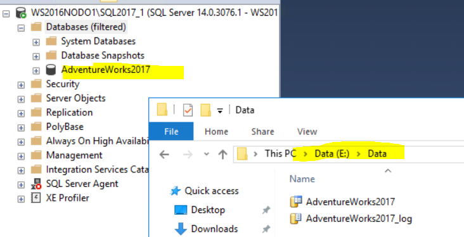Image resolution: width=464 pixels, height=237 pixels.
Task: Expand the Server Objects folder
Action: [21, 99]
